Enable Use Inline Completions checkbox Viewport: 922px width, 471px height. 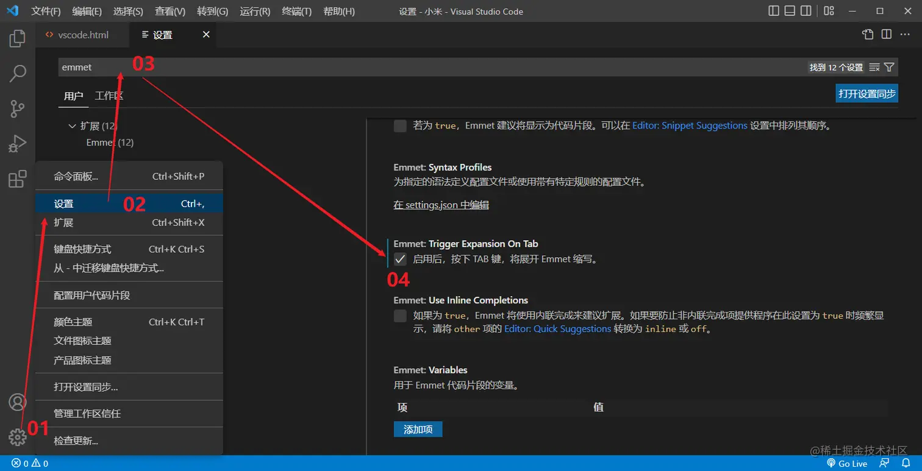(400, 316)
